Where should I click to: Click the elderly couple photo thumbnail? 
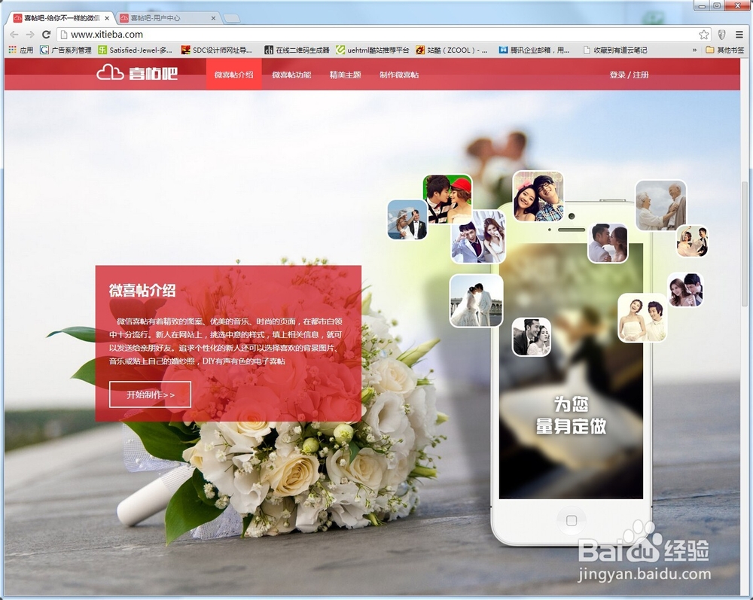(661, 206)
